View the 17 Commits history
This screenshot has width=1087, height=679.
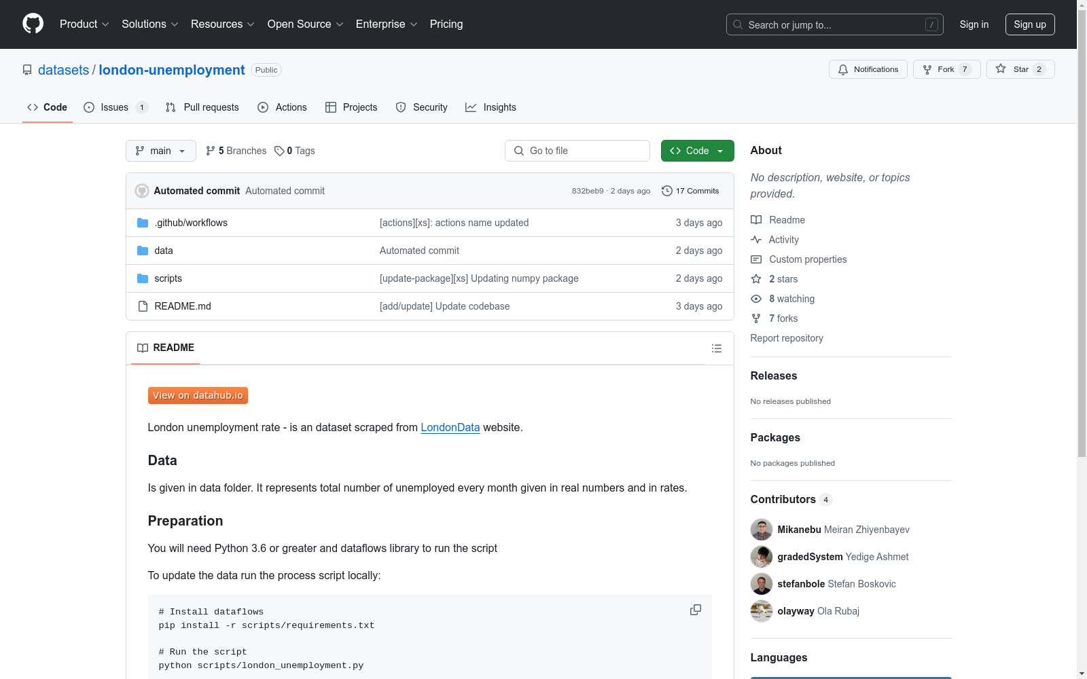[690, 191]
